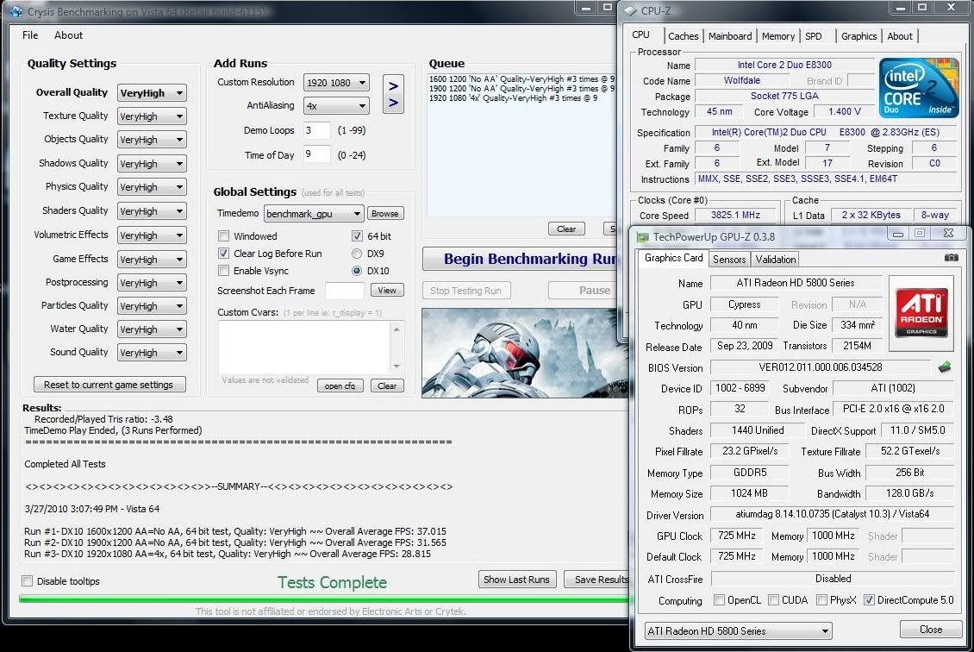Click the Demo Loops input field
The width and height of the screenshot is (974, 652).
[x=317, y=130]
